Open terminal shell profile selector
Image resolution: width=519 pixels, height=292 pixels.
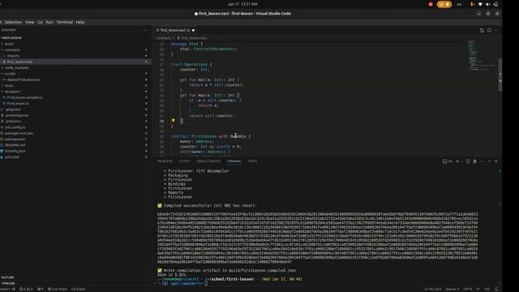[447, 161]
